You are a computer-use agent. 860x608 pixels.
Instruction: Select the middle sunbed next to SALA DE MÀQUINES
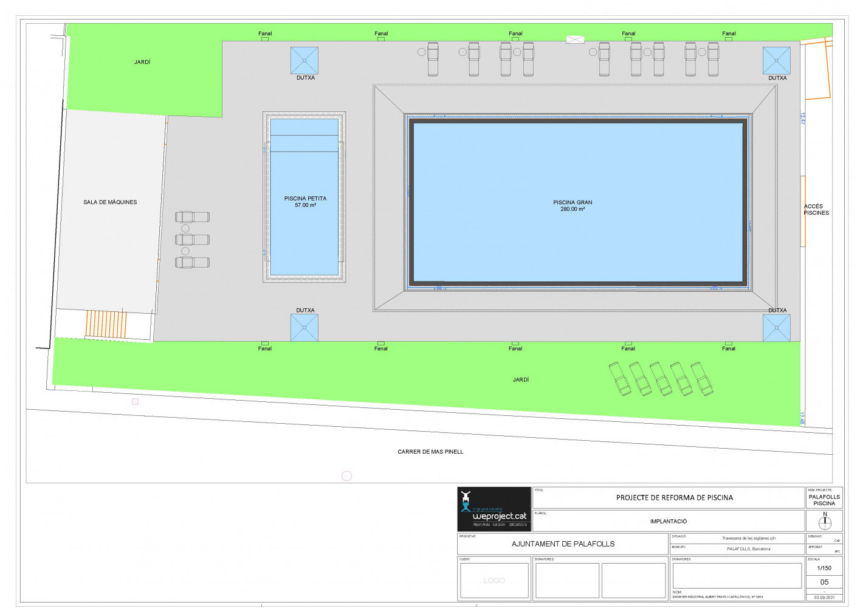[193, 240]
